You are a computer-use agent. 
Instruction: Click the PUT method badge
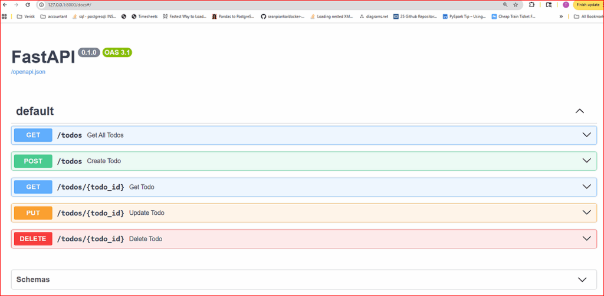click(33, 213)
